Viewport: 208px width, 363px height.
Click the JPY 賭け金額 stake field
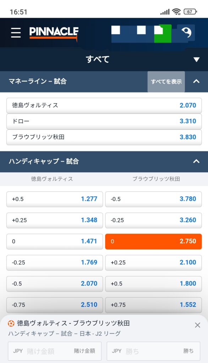coord(55,351)
